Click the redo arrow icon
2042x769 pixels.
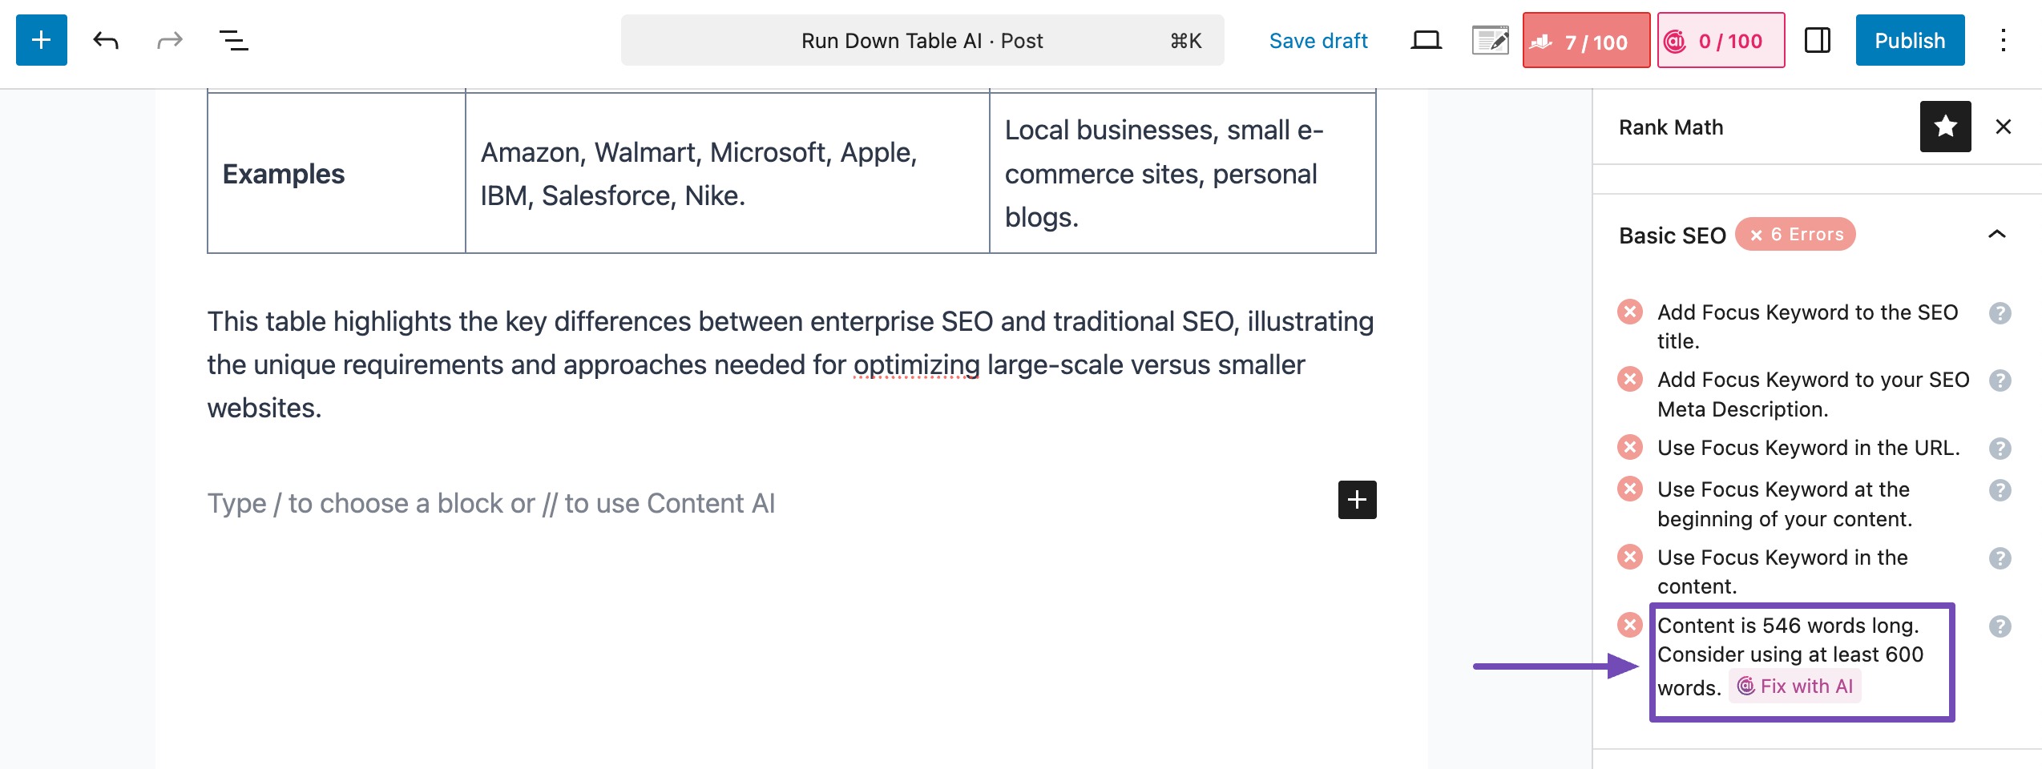pyautogui.click(x=169, y=40)
